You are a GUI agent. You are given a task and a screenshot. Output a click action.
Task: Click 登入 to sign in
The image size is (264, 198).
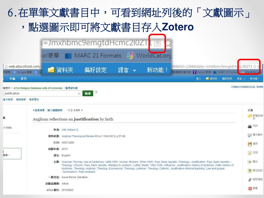(x=199, y=79)
